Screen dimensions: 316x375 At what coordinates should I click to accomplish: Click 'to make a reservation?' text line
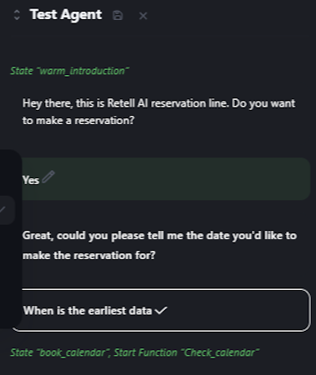78,121
